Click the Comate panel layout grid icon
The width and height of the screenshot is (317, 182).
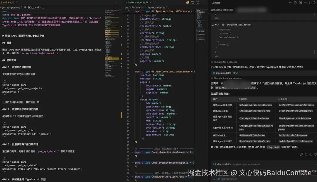pos(301,3)
